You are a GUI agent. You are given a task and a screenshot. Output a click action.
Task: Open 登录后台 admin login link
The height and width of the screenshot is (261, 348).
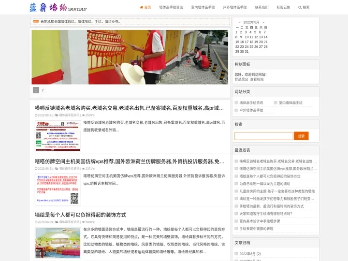(x=241, y=79)
